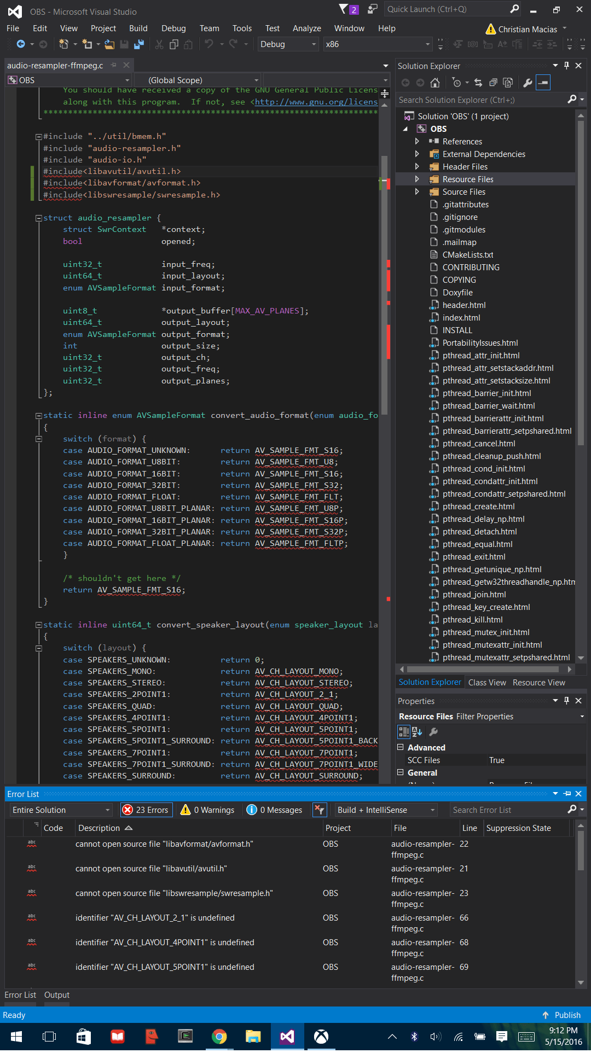Click Solution Explorer search magnifier icon
The width and height of the screenshot is (591, 1053).
click(572, 100)
